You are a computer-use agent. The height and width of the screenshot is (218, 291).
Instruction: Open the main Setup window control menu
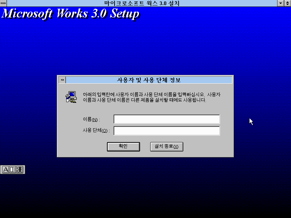pyautogui.click(x=3, y=3)
